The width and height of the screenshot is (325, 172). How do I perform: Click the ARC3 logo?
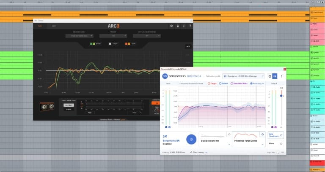(x=113, y=26)
